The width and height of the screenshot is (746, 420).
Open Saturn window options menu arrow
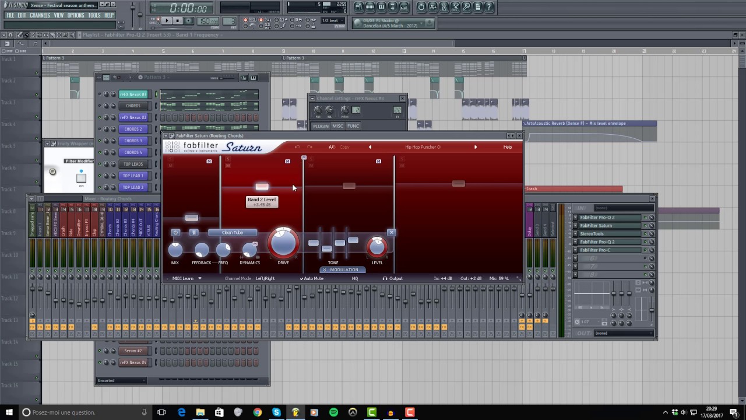pyautogui.click(x=167, y=136)
